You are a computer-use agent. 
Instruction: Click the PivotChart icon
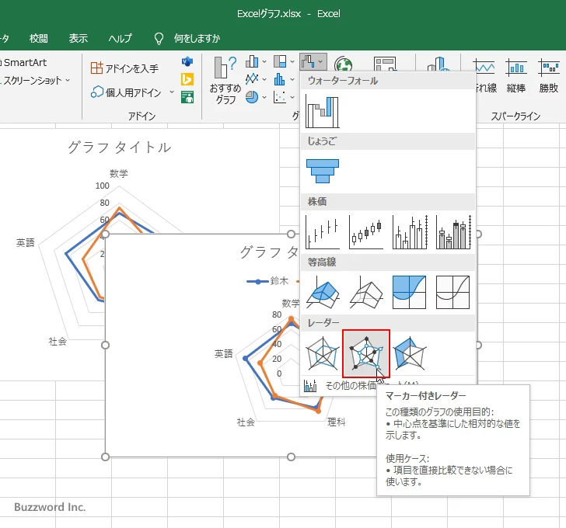(385, 64)
